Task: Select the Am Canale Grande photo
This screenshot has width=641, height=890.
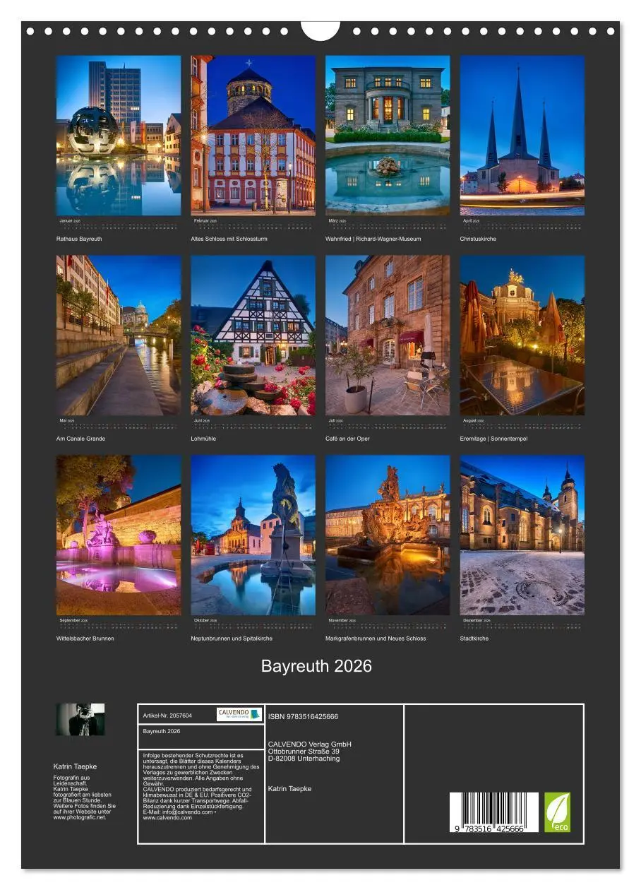Action: coord(119,336)
